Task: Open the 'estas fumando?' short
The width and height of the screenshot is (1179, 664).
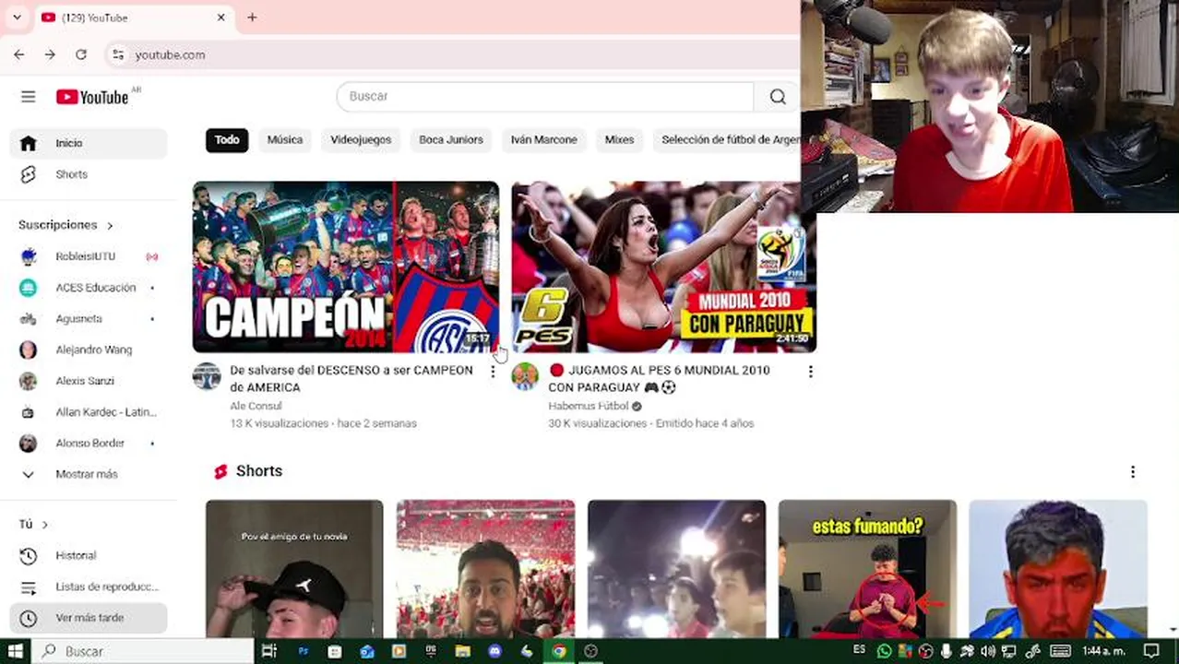Action: coord(867,568)
